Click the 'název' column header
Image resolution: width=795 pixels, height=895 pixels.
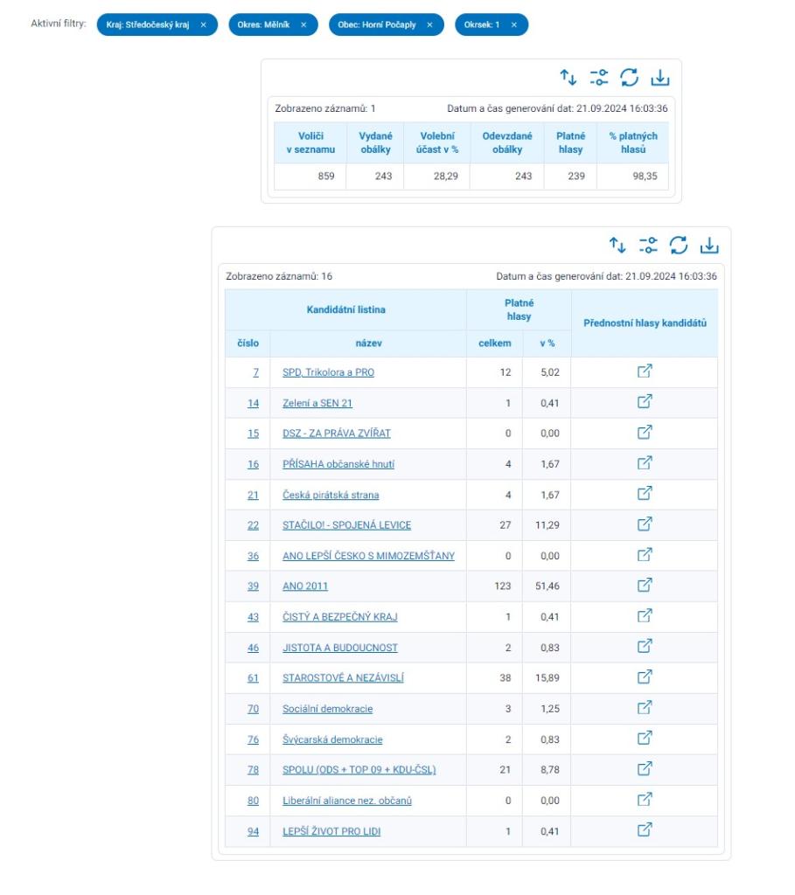coord(368,343)
